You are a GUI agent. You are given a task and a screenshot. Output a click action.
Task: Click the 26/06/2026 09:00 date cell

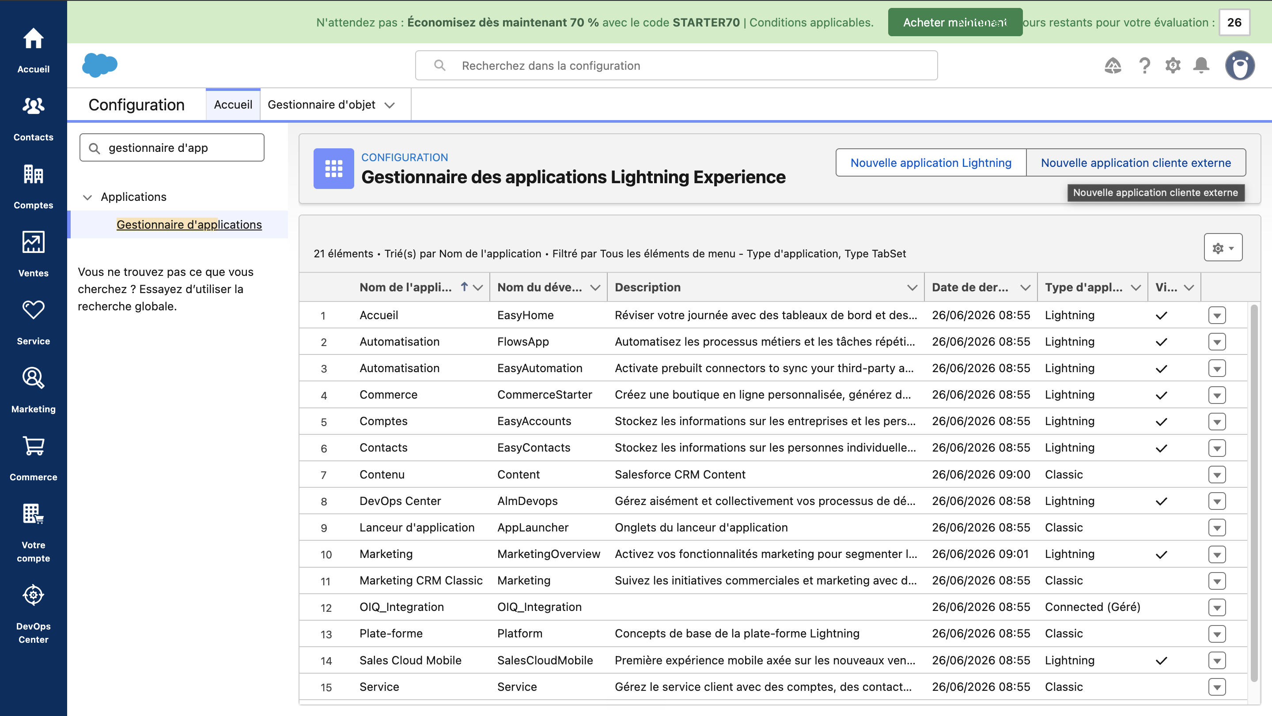coord(980,475)
